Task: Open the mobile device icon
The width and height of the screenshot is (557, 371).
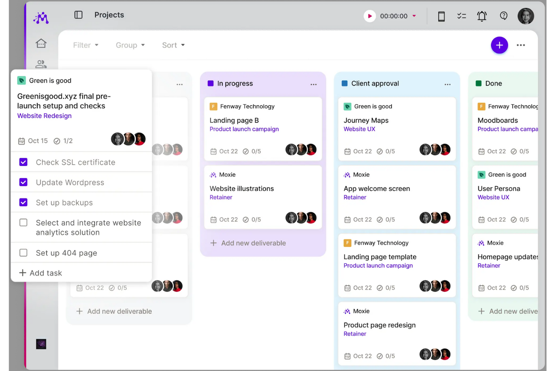Action: pyautogui.click(x=441, y=16)
